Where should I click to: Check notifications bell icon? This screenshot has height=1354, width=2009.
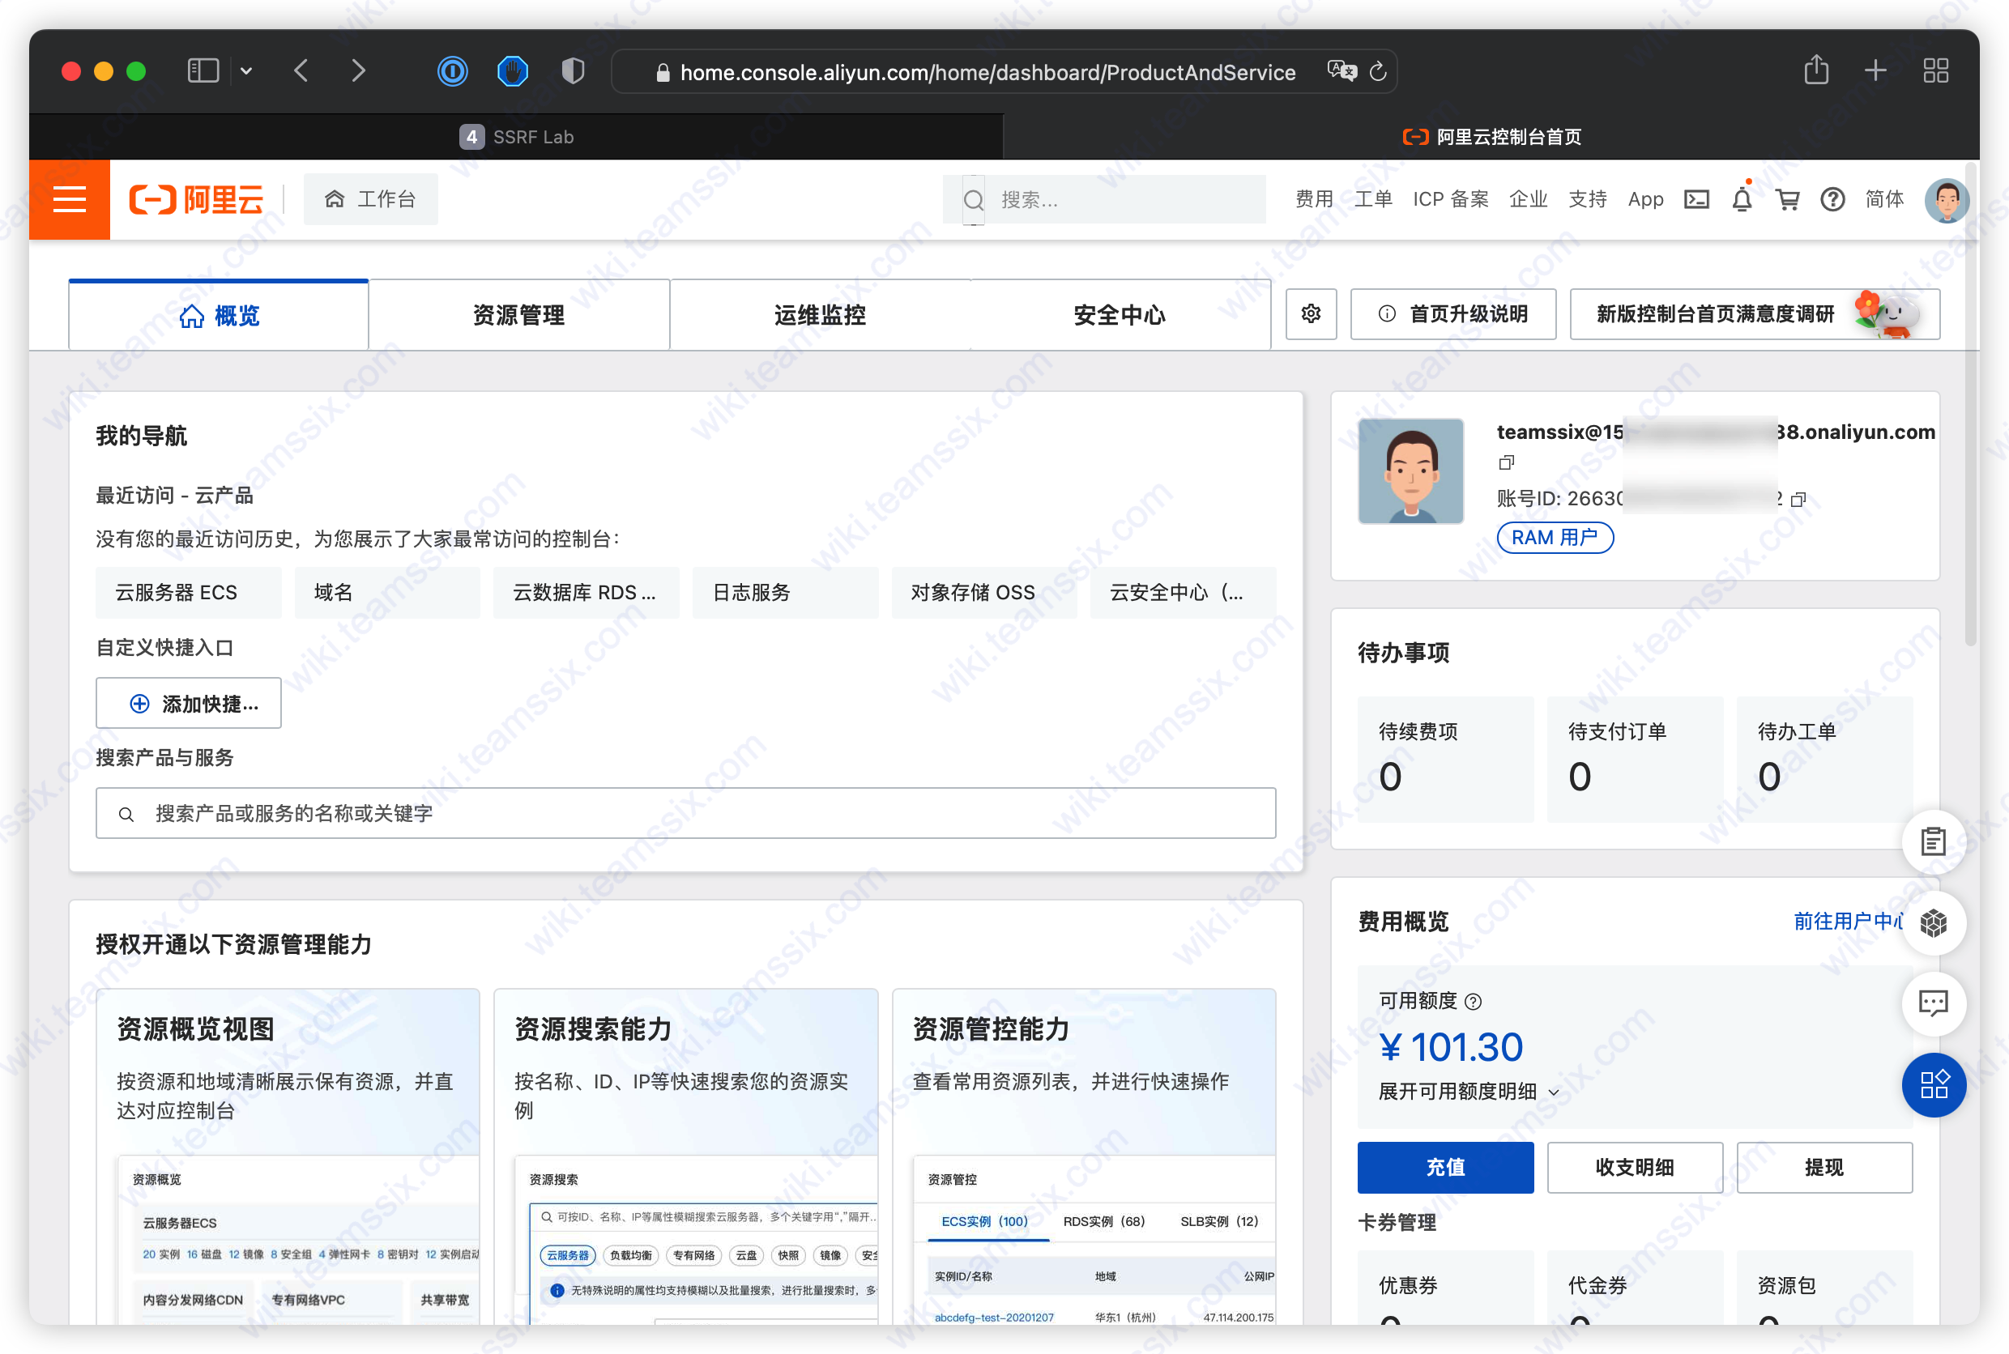[x=1742, y=199]
